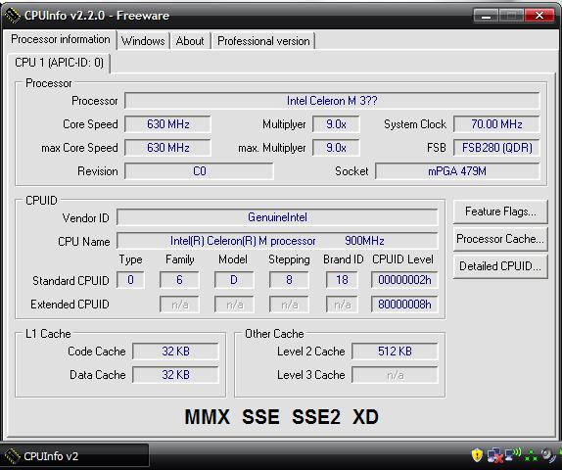Click the Code Cache 32 KB field
The height and width of the screenshot is (470, 562).
click(x=175, y=352)
